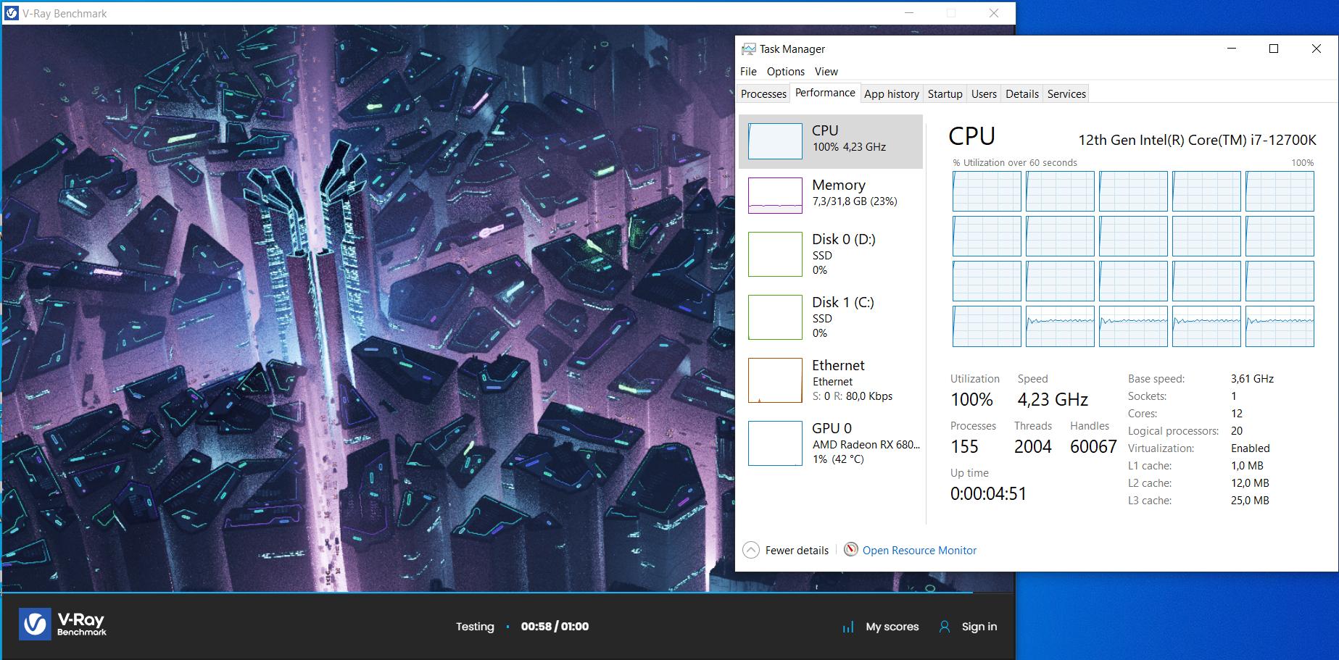Close the Task Manager window
This screenshot has height=660, width=1339.
click(1317, 49)
